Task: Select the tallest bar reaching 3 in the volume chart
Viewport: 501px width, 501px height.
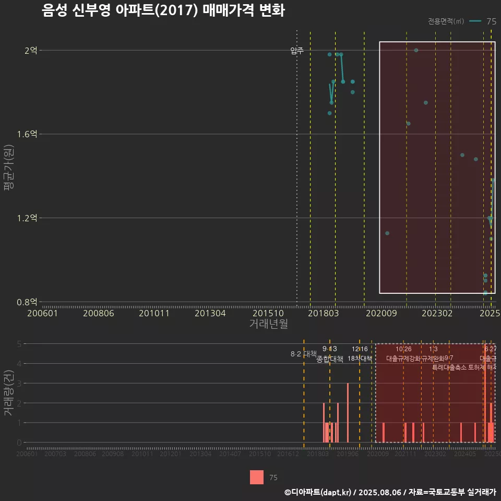Action: click(348, 412)
